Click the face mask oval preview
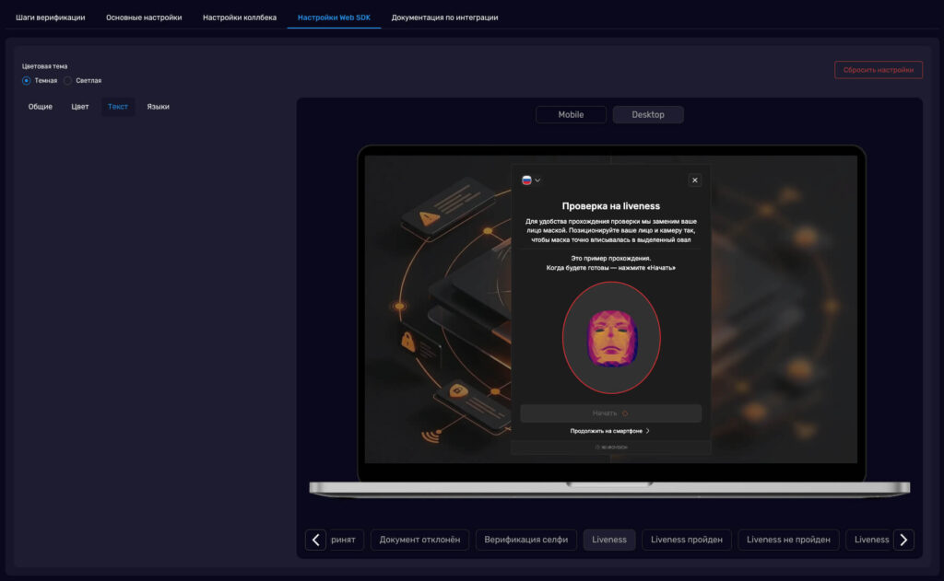Screen dimensions: 944x581 click(611, 337)
